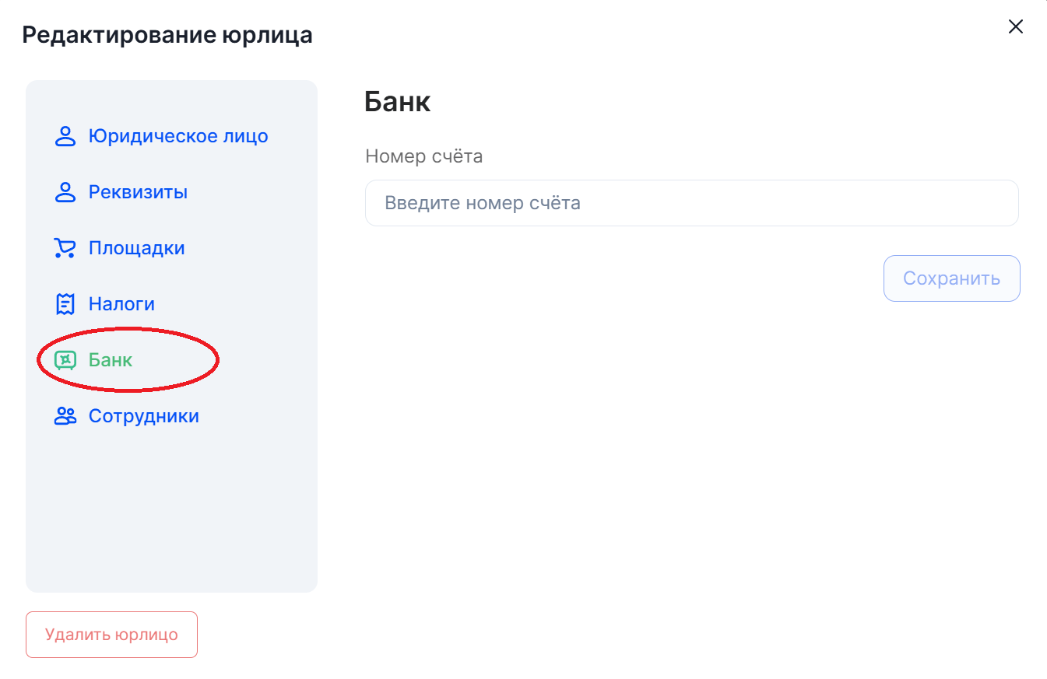Screen dimensions: 1047x679
Task: Select the highlighted Банк menu item
Action: pos(111,361)
